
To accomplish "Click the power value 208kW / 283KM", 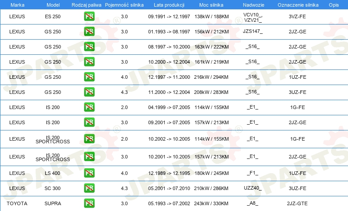I will [211, 92].
